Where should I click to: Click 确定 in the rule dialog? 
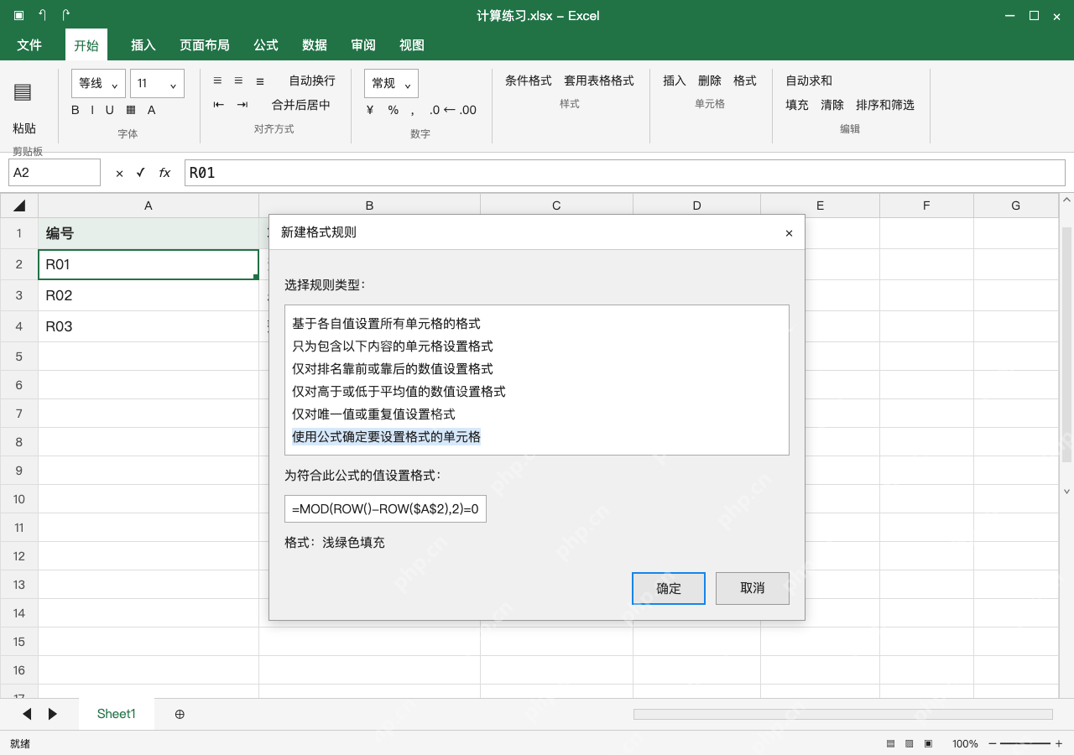point(669,588)
